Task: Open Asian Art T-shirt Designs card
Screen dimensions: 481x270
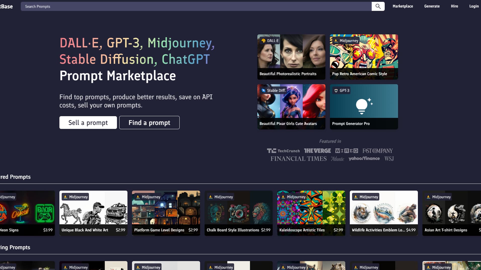Action: pyautogui.click(x=452, y=213)
